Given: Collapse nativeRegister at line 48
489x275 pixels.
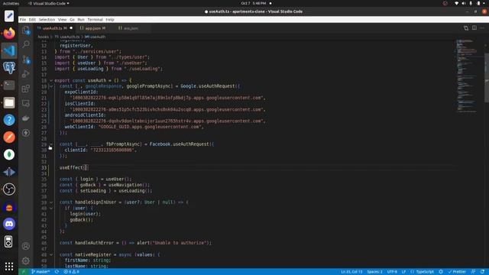Looking at the screenshot, I should [51, 254].
